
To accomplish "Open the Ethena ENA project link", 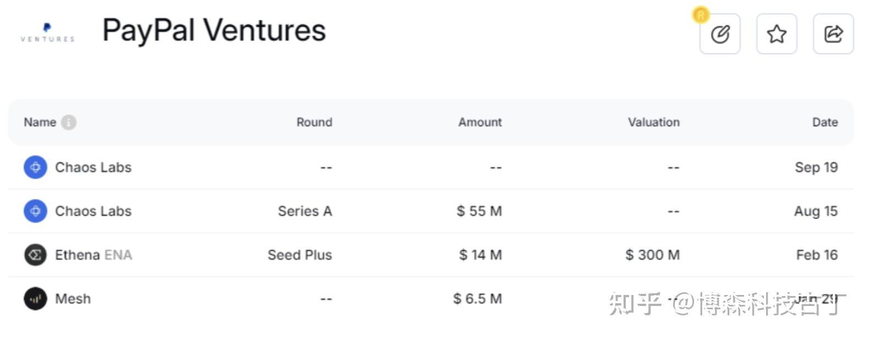I will [94, 255].
